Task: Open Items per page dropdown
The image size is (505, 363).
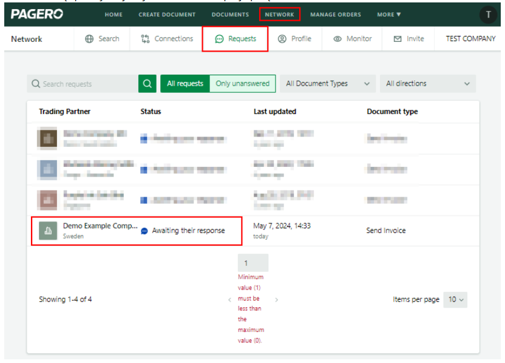Action: point(455,300)
